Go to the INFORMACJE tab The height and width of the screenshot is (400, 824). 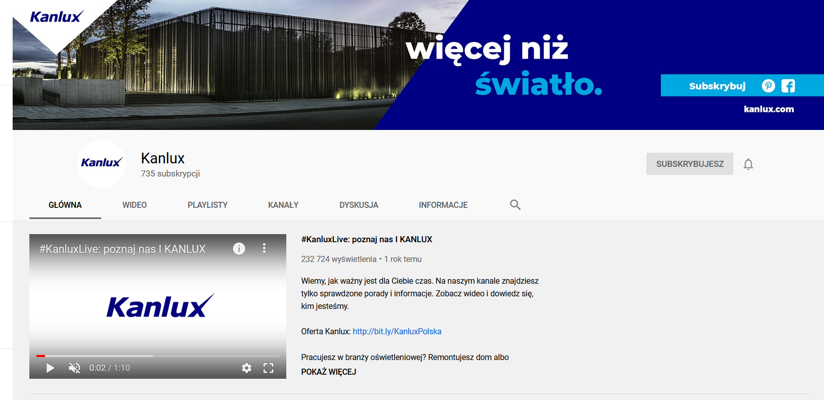[x=443, y=205]
